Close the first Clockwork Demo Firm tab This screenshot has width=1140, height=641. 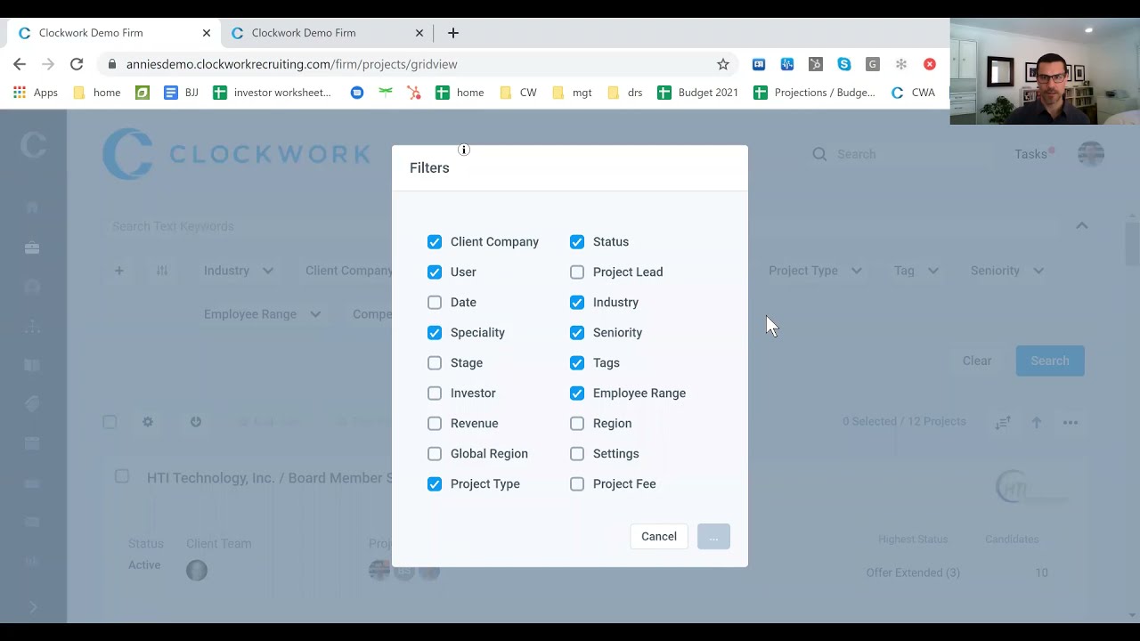click(x=207, y=33)
